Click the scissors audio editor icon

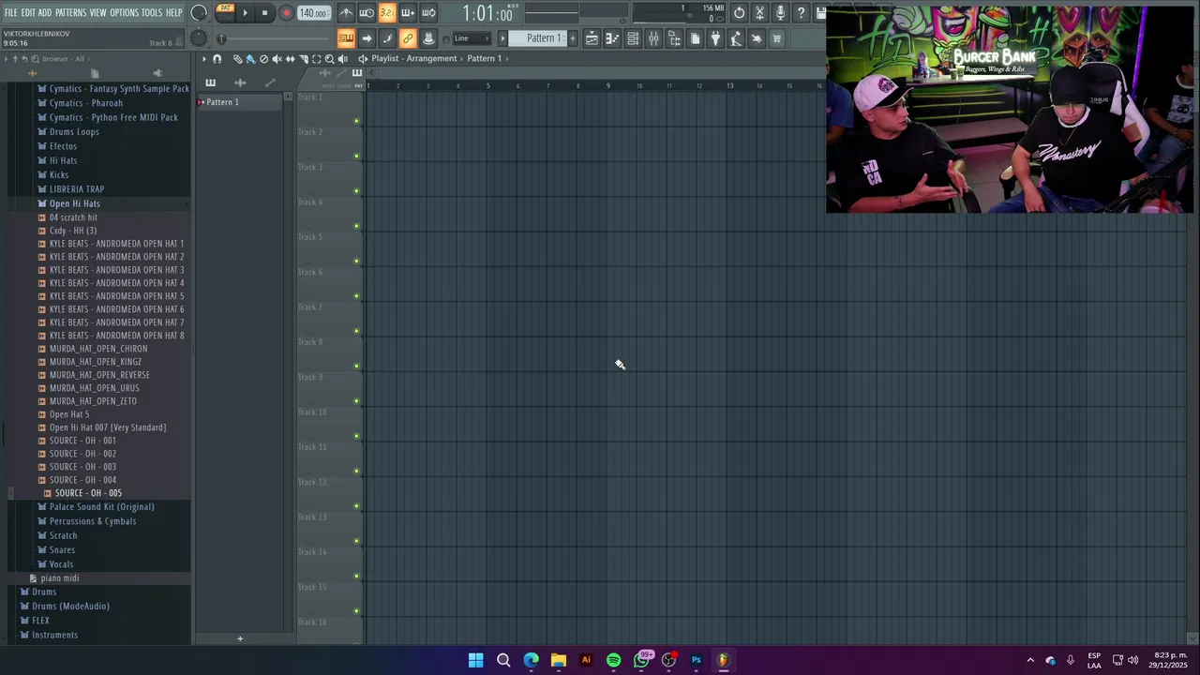point(759,13)
